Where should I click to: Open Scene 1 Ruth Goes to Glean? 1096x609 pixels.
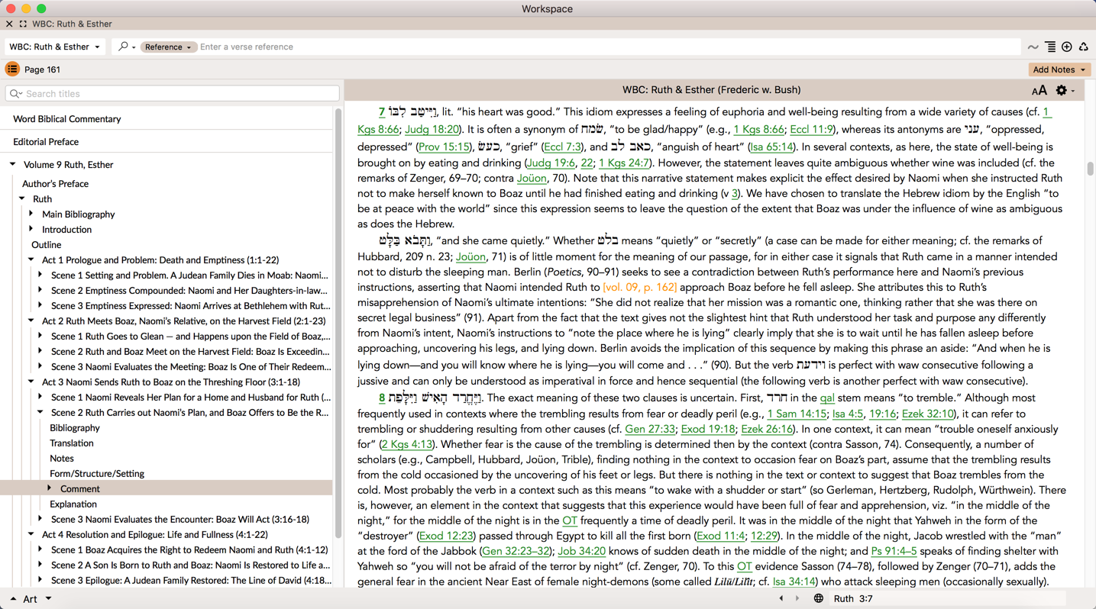click(191, 337)
